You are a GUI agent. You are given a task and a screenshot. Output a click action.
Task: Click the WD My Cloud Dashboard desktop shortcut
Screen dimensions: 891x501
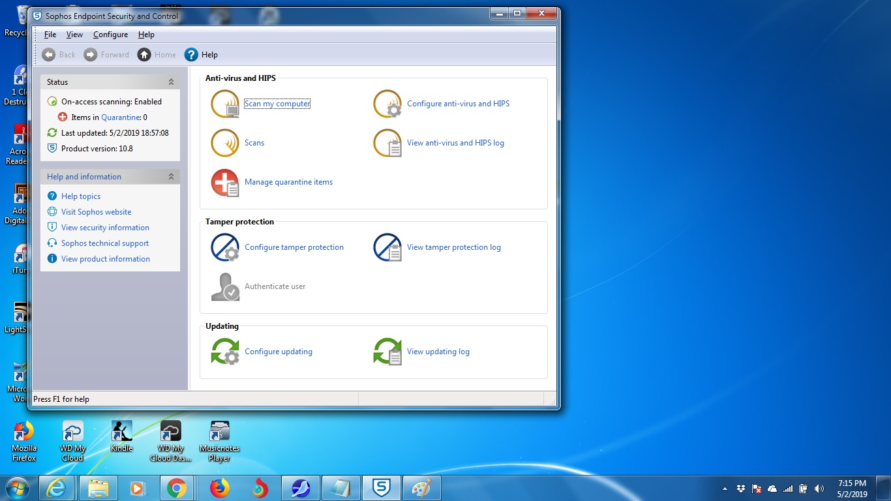pyautogui.click(x=171, y=442)
